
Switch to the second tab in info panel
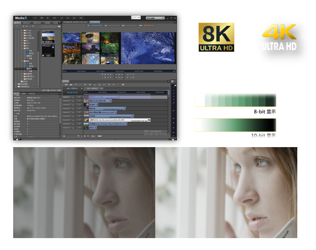23,94
